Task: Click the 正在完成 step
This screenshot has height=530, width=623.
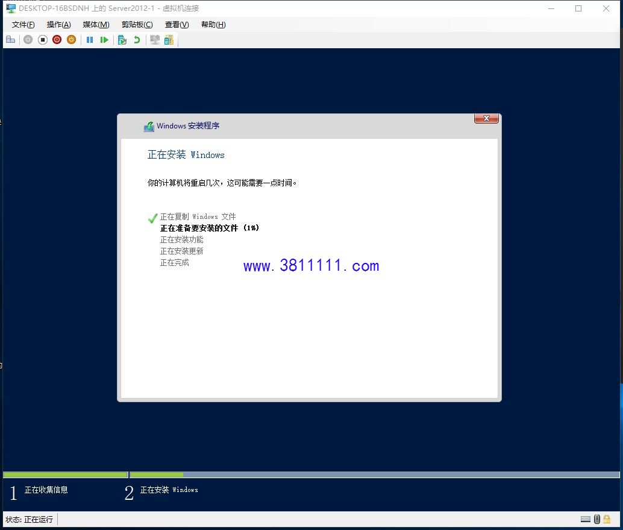Action: coord(174,263)
